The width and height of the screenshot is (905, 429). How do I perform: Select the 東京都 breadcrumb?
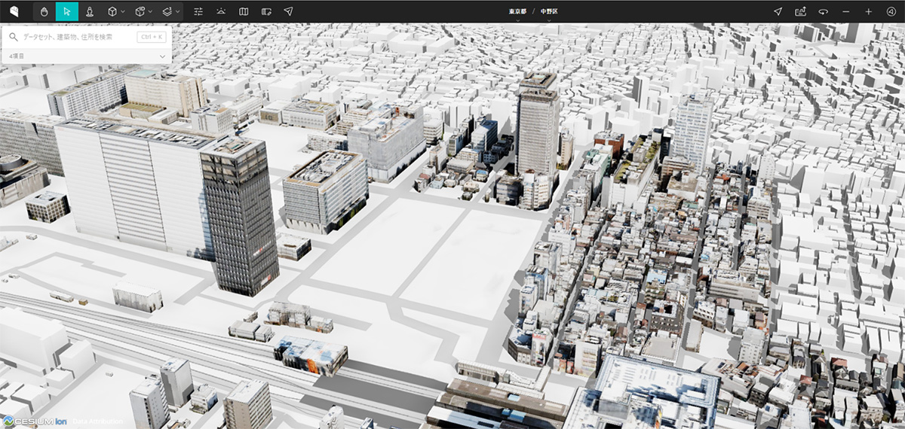pyautogui.click(x=517, y=11)
